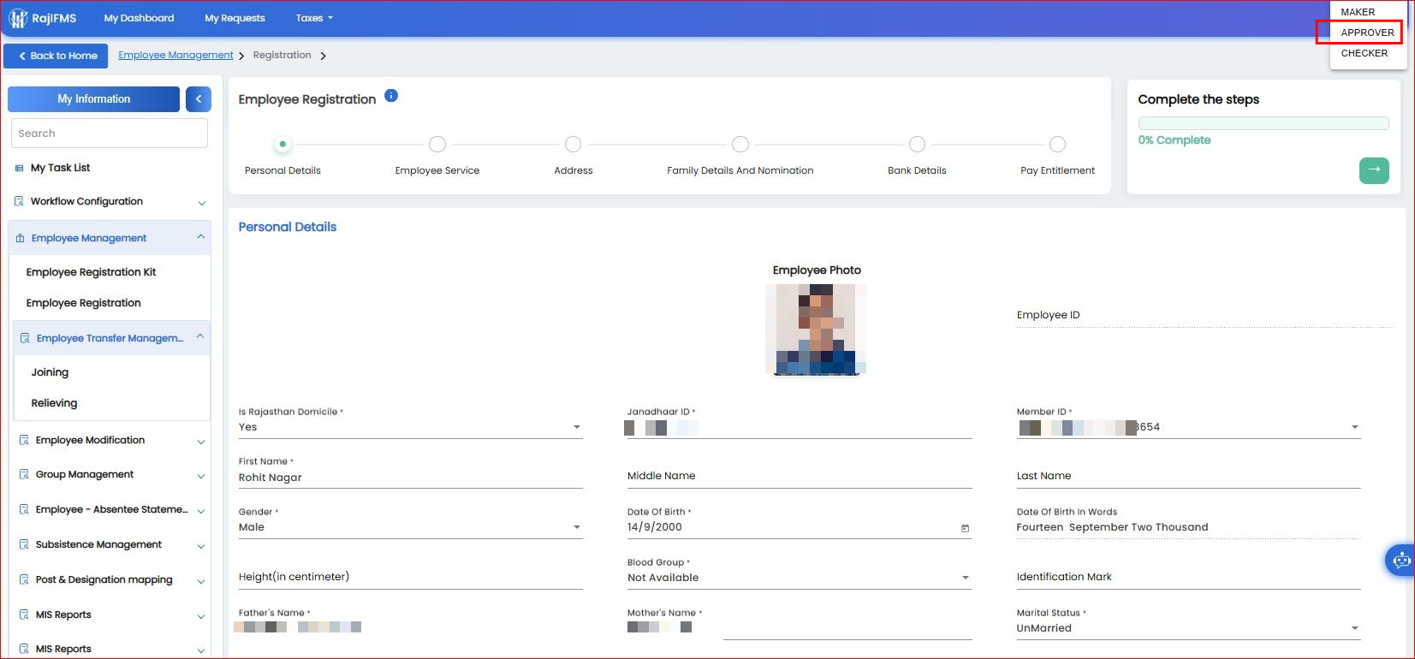1415x659 pixels.
Task: Select the Employee Service step circle
Action: [437, 144]
